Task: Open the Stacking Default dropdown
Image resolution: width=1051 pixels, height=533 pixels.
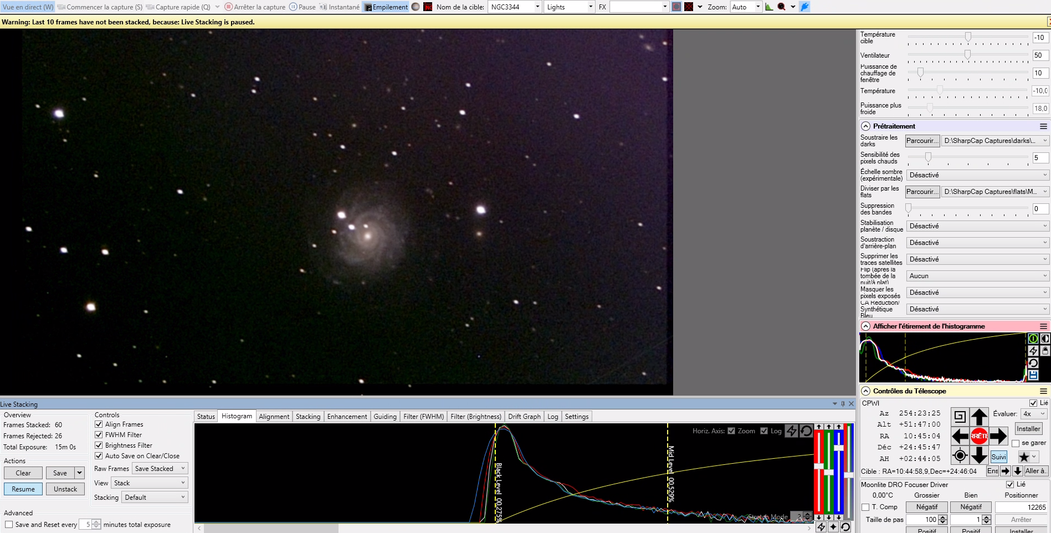Action: point(155,498)
